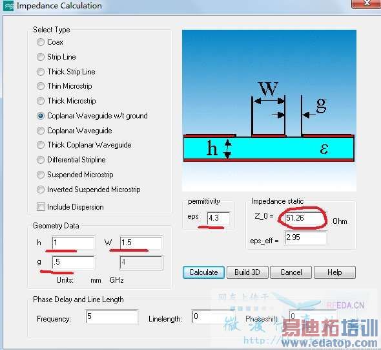Viewport: 381px width, 350px height.
Task: Select the Coax radio button
Action: [x=40, y=42]
